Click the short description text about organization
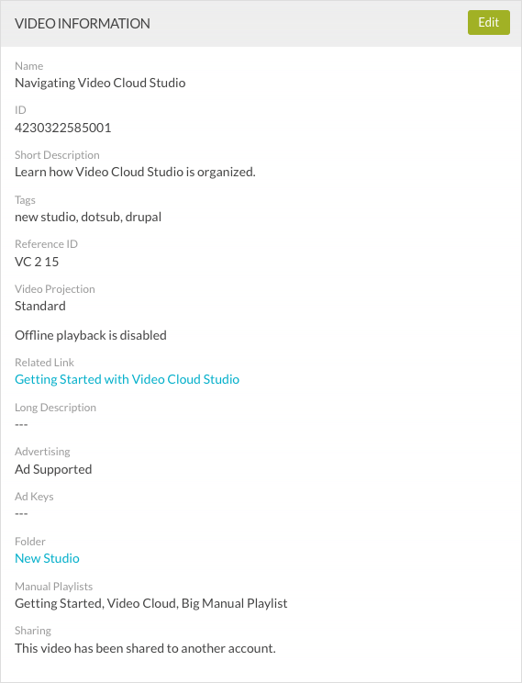The image size is (522, 683). click(x=135, y=172)
